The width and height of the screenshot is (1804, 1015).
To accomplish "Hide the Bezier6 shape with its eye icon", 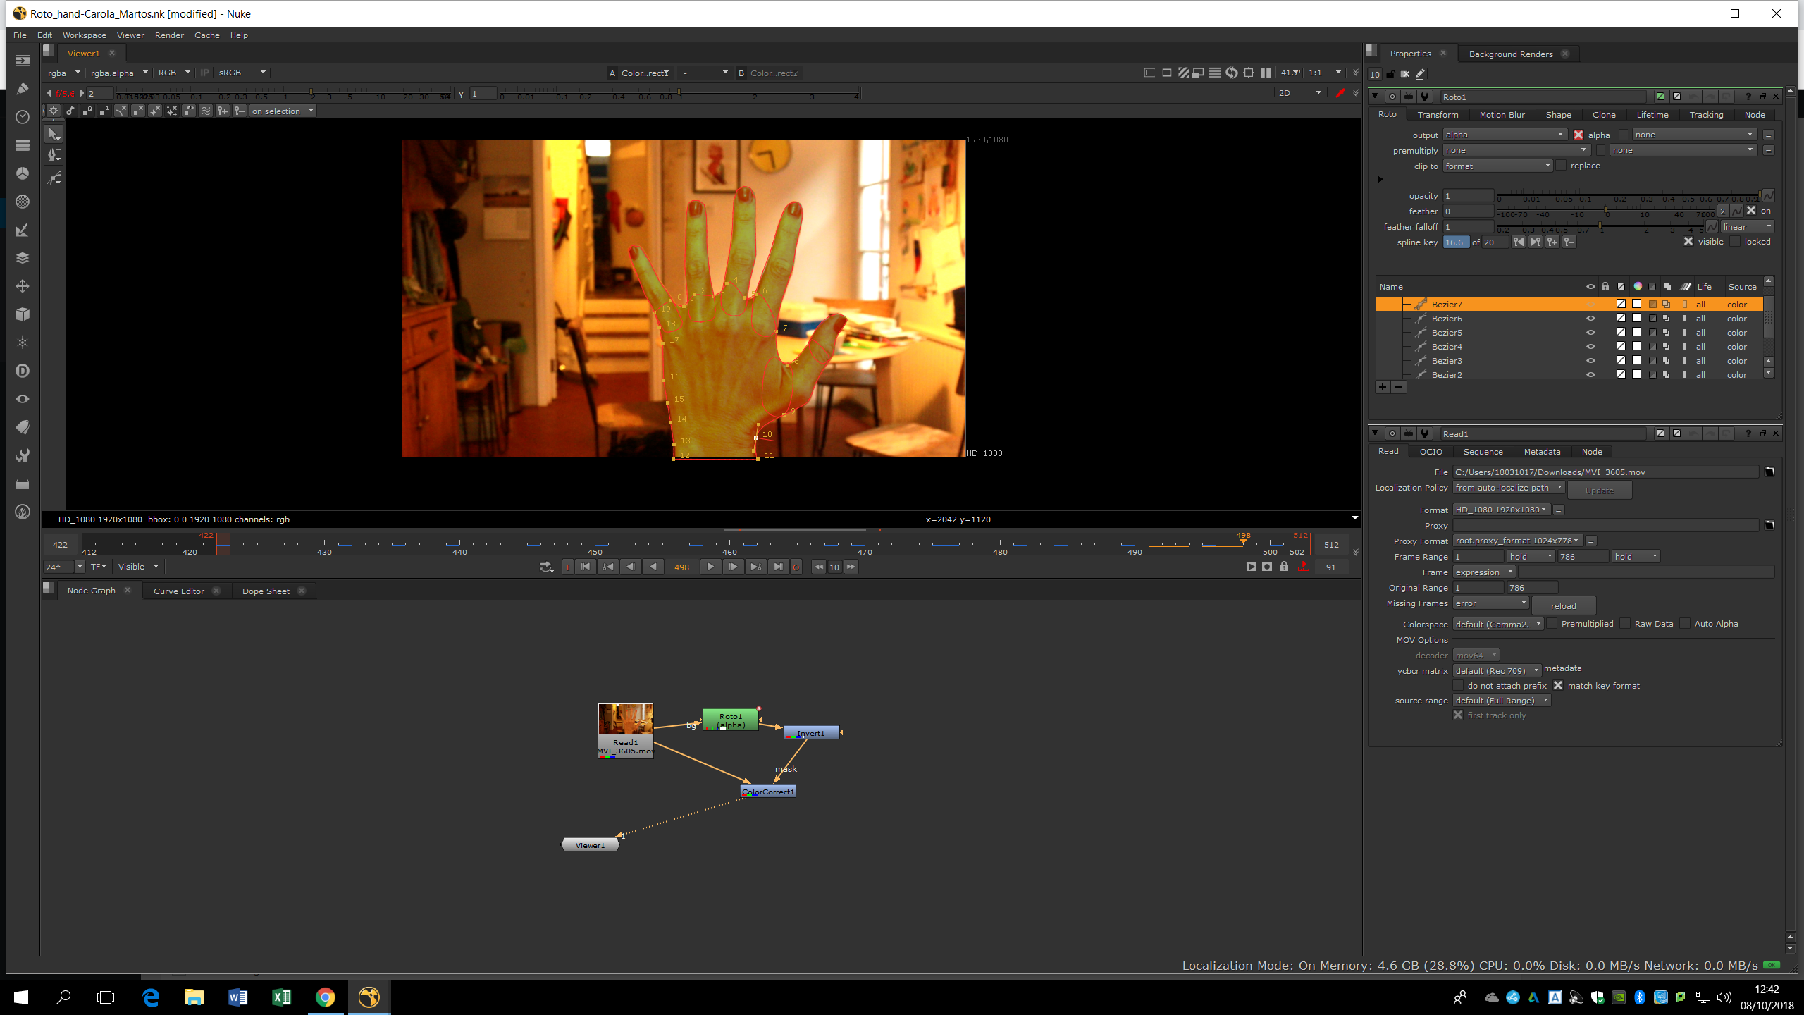I will (1590, 319).
